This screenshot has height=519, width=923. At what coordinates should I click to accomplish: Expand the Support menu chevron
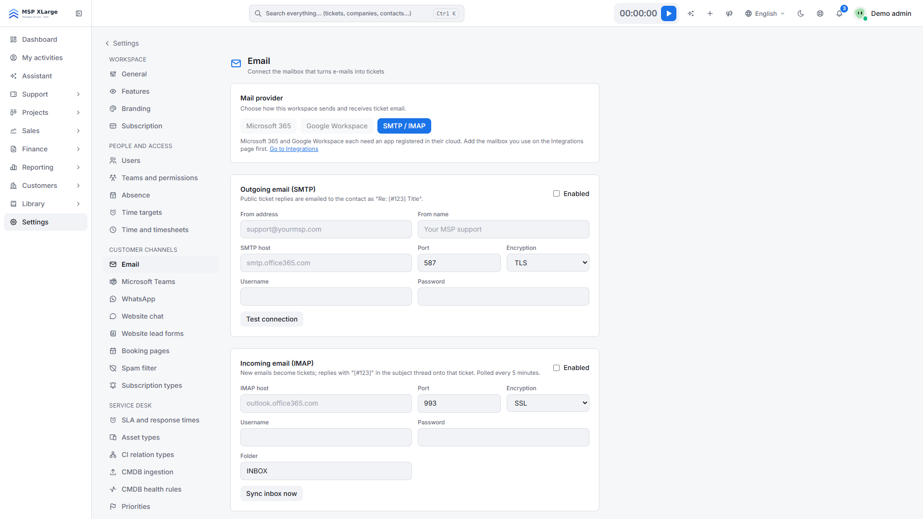point(78,94)
